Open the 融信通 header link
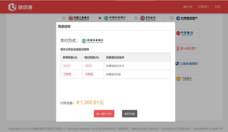The height and width of the screenshot is (132, 228). pos(187,7)
